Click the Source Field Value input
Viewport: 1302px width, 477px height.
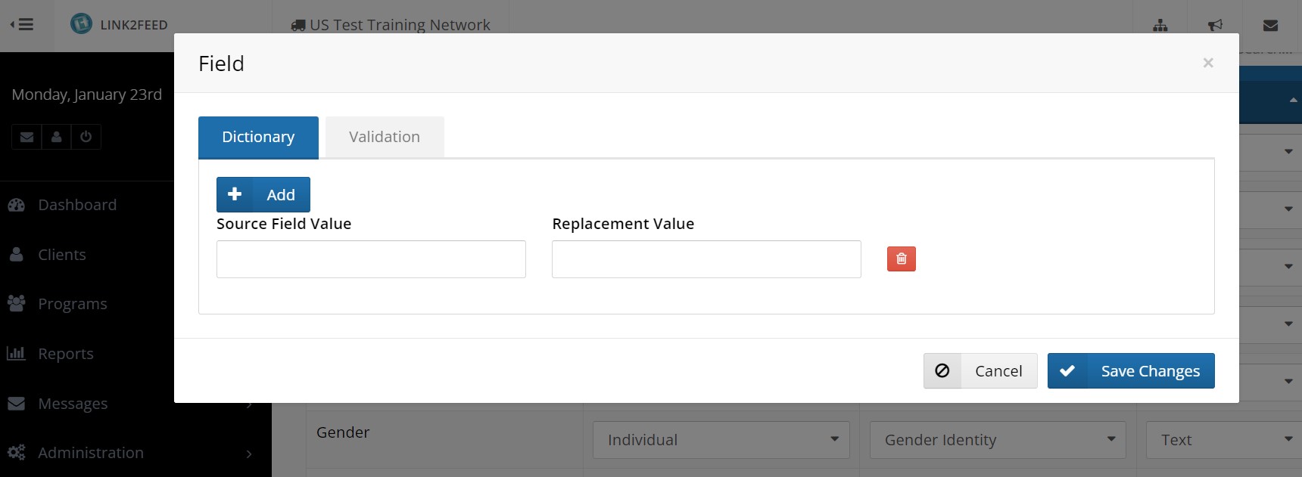(371, 259)
